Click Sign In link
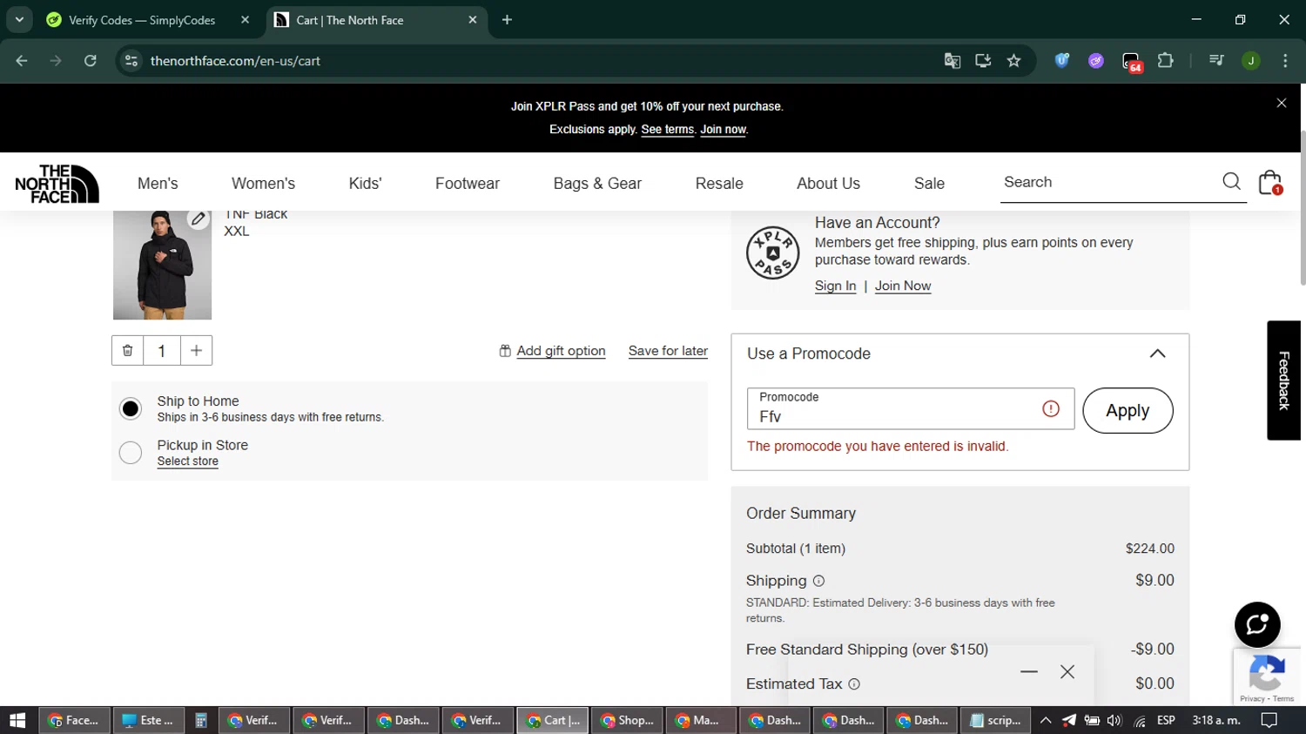1306x734 pixels. [835, 286]
